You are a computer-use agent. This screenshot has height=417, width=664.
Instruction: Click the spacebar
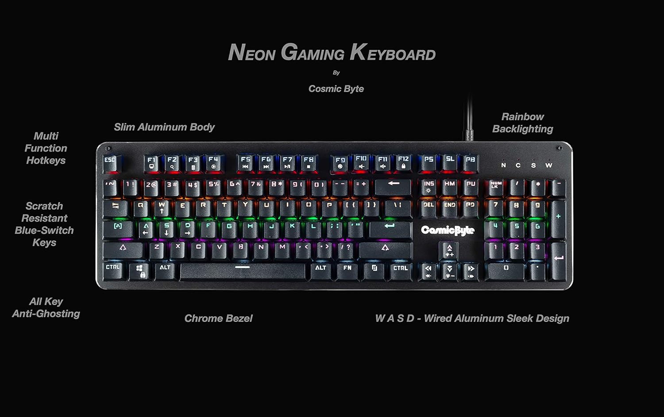coord(243,271)
